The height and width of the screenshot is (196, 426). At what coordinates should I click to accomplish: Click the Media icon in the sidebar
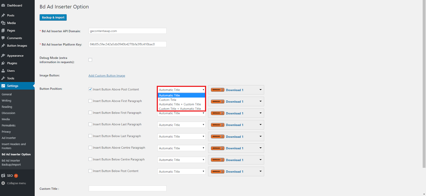coord(3,23)
